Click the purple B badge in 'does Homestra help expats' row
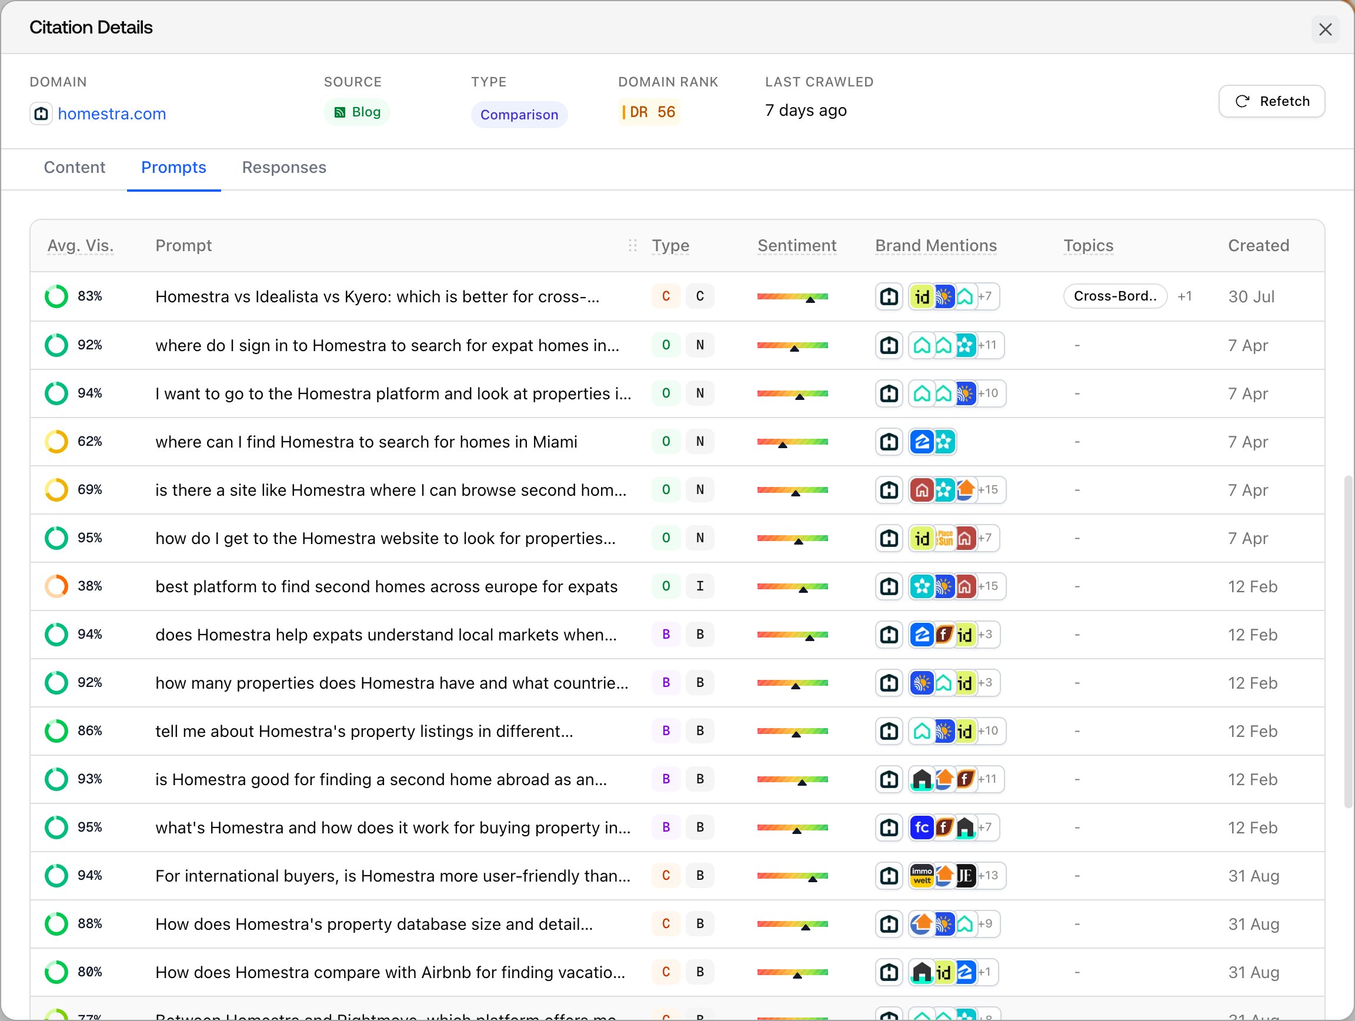The height and width of the screenshot is (1021, 1355). [x=666, y=635]
